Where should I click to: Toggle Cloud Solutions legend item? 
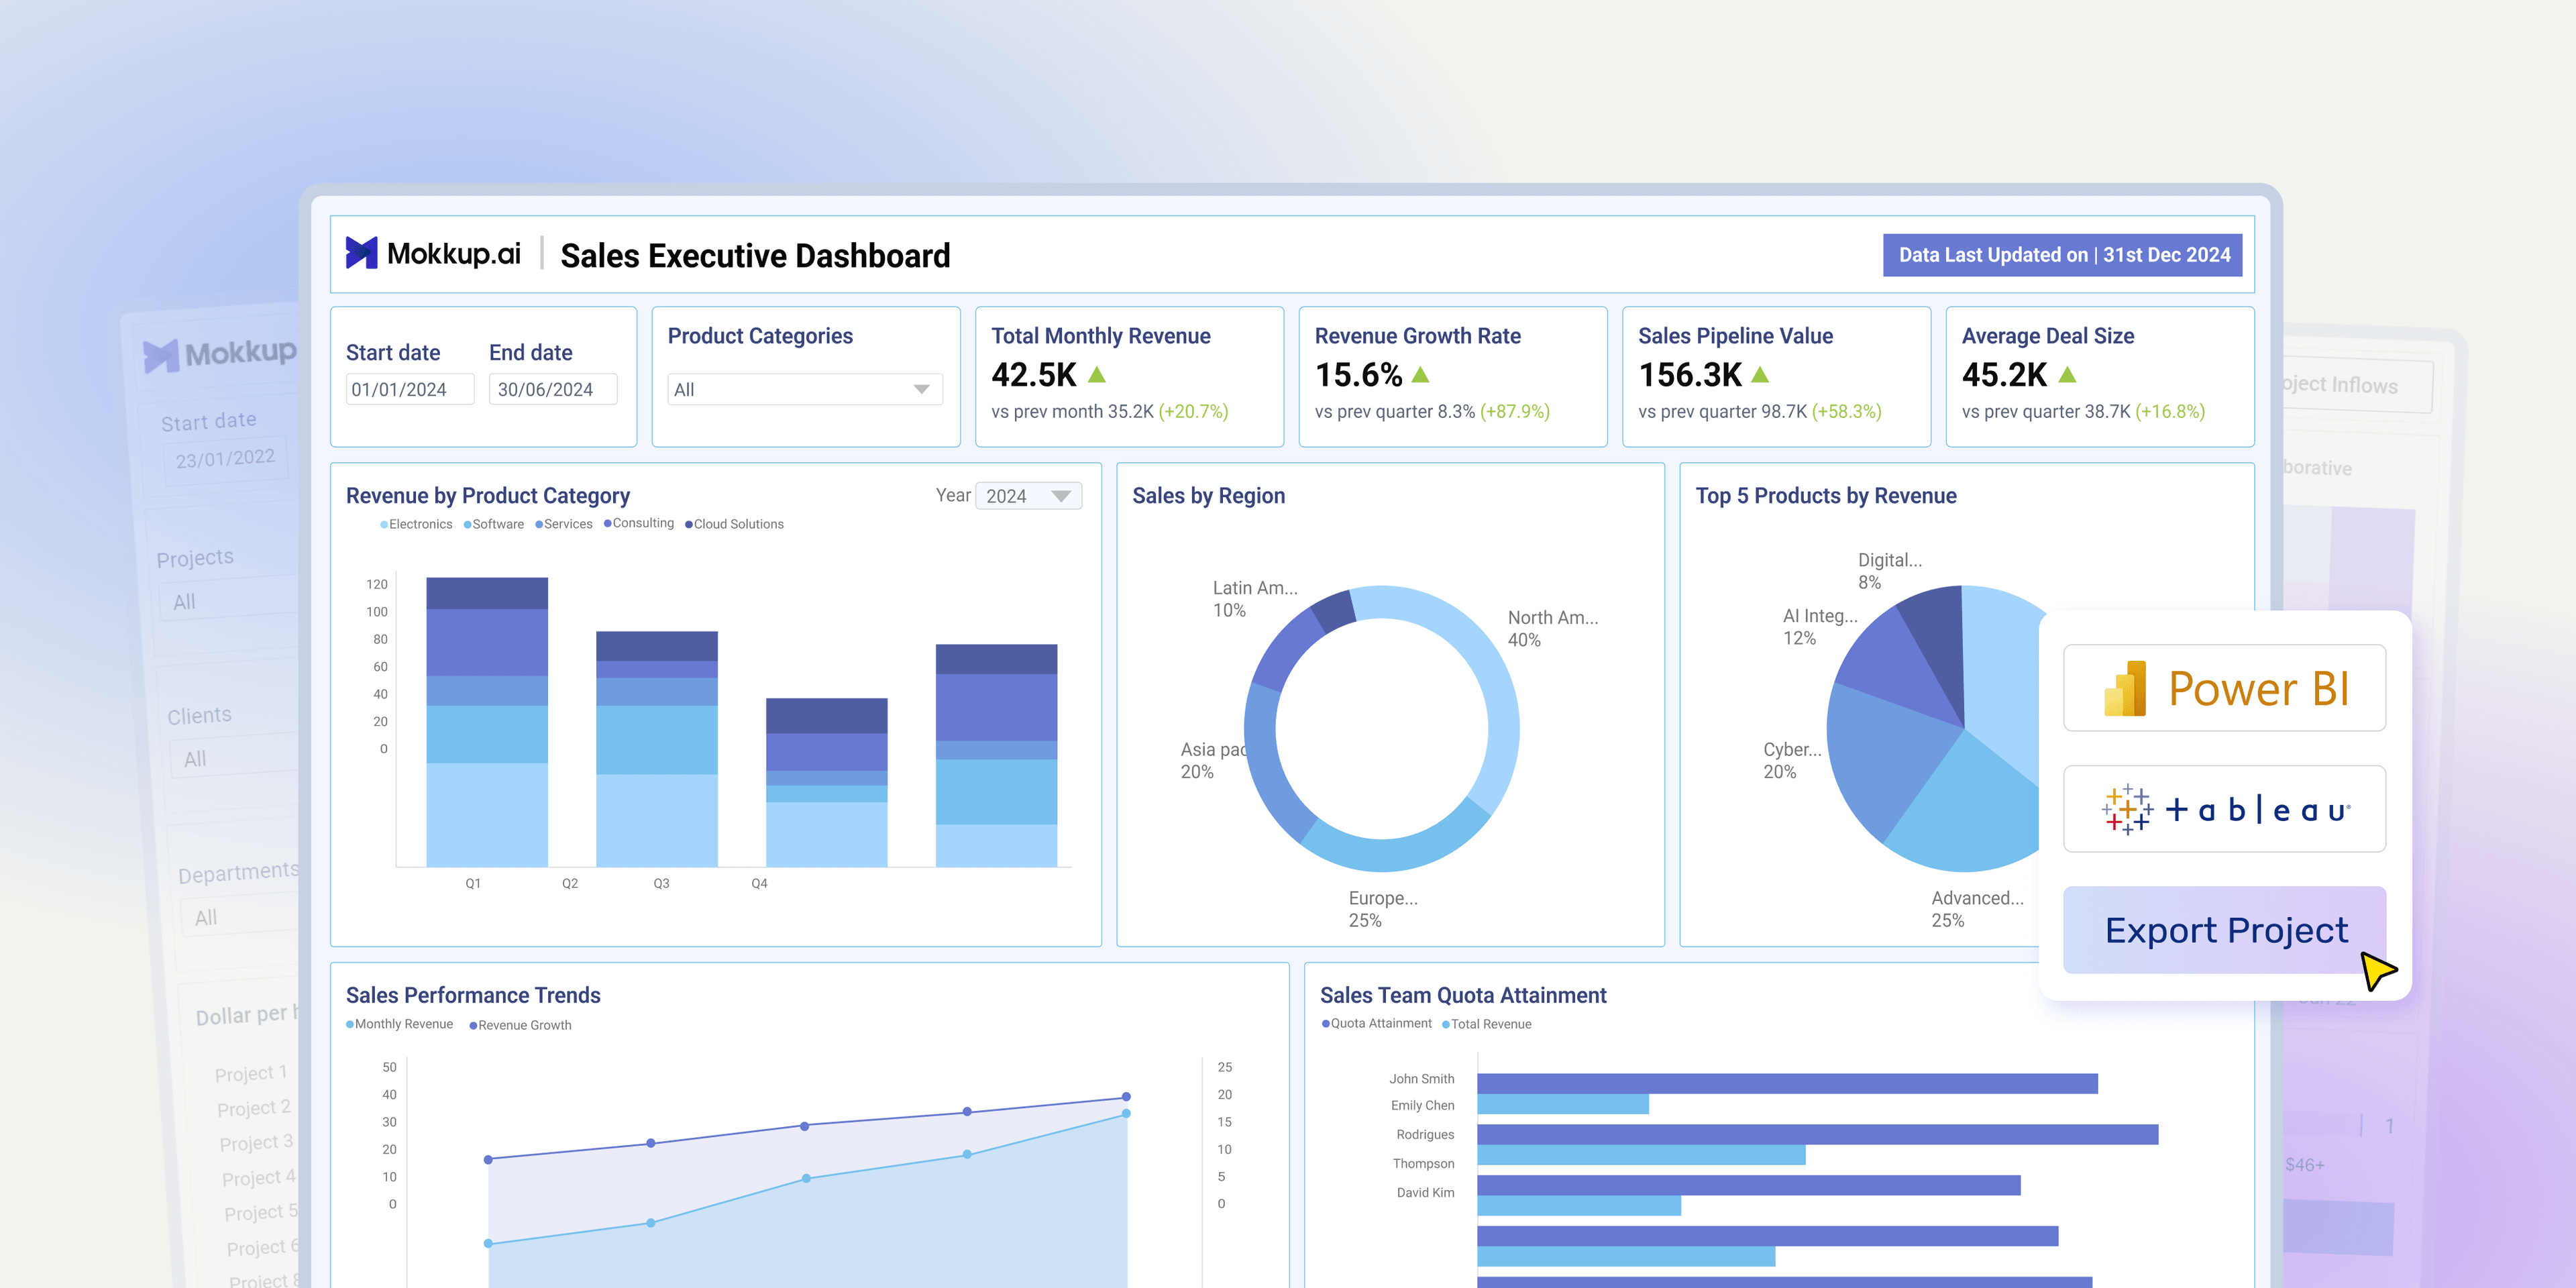coord(734,524)
